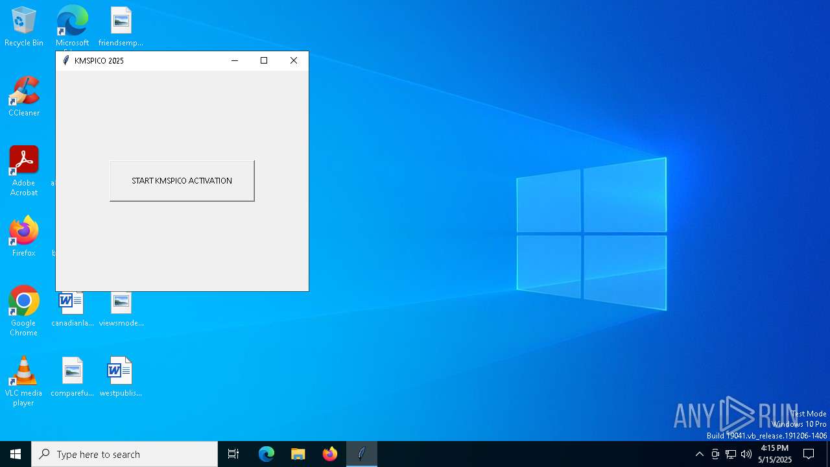Click the taskbar search box
This screenshot has width=830, height=467.
[124, 454]
